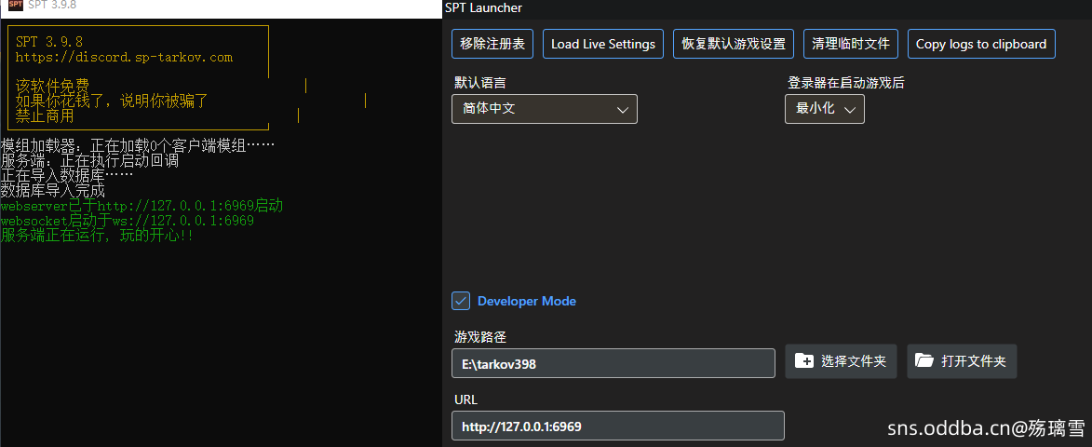
Task: Click the 移除注册表 button
Action: click(x=492, y=44)
